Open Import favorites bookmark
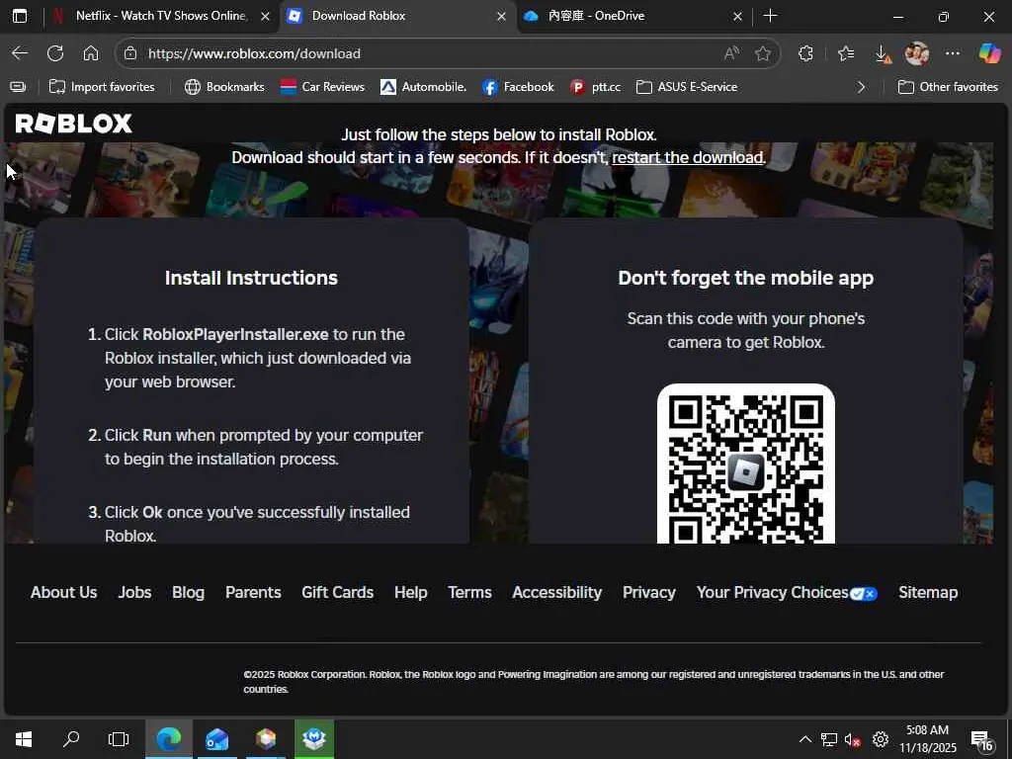Screen dimensions: 1012x759 click(102, 87)
